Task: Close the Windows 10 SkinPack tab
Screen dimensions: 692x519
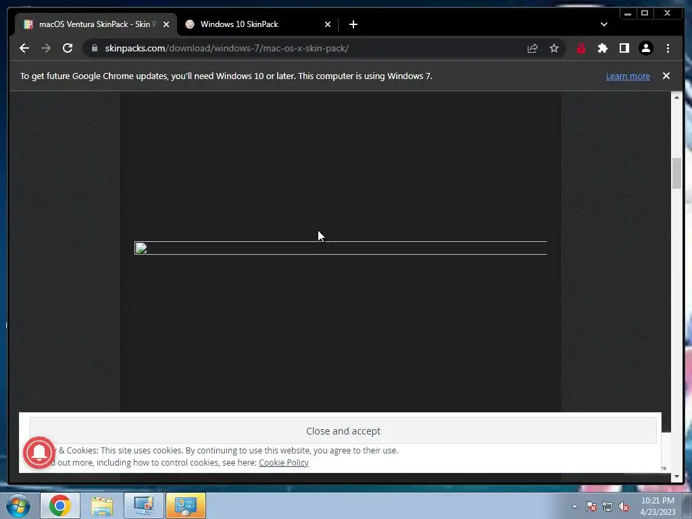Action: coord(328,24)
